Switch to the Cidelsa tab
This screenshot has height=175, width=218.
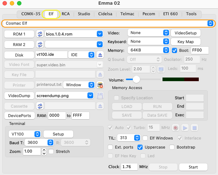pos(105,14)
